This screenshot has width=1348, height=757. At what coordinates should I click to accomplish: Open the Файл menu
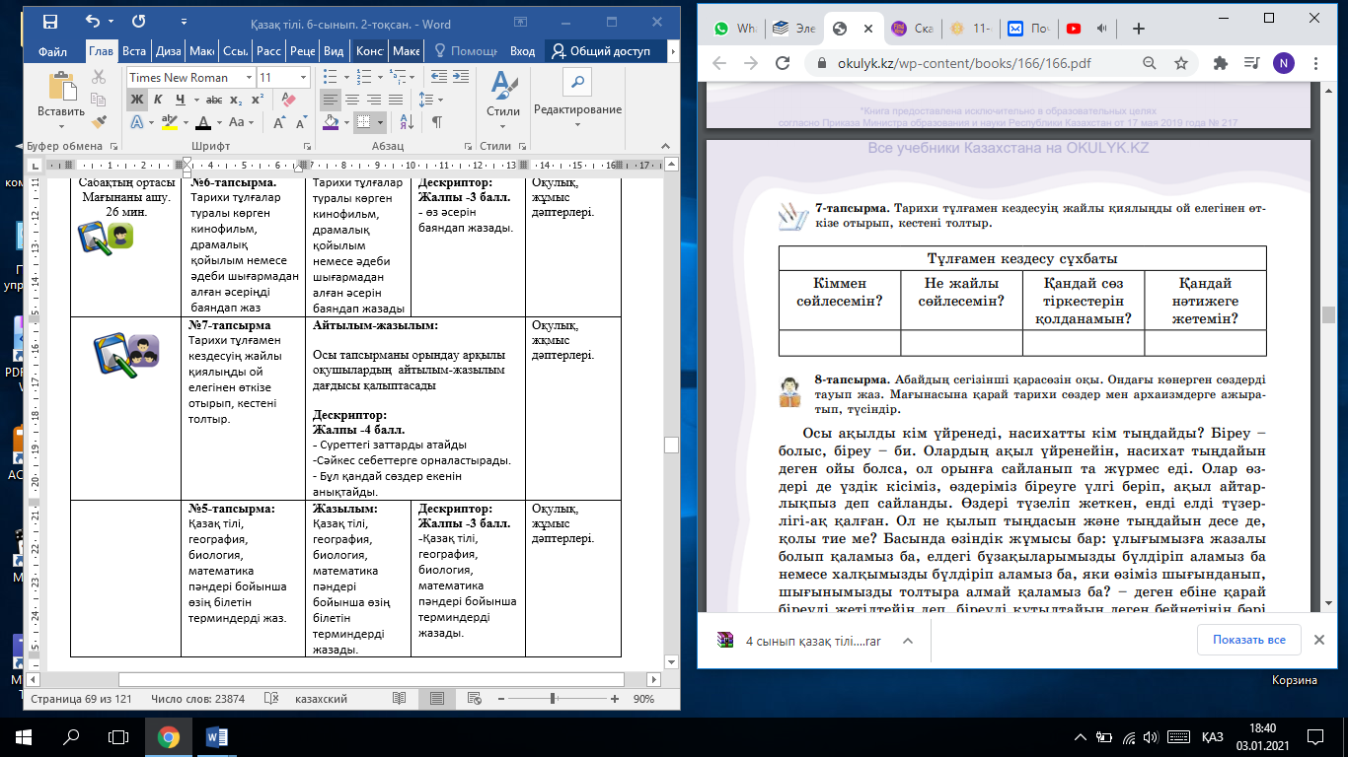click(53, 51)
